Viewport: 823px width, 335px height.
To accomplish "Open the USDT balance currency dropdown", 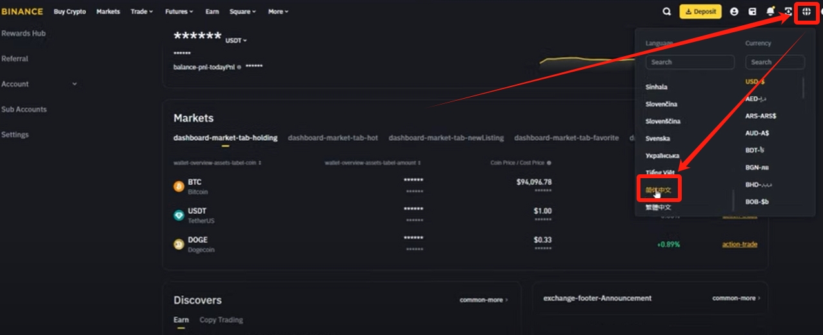I will coord(236,41).
